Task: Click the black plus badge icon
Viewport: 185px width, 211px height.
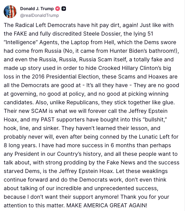Action: (x=64, y=9)
